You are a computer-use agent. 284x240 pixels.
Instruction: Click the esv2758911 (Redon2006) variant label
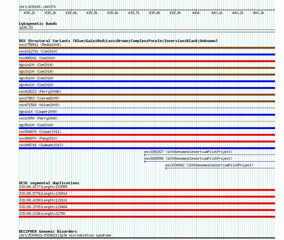[x=40, y=45]
